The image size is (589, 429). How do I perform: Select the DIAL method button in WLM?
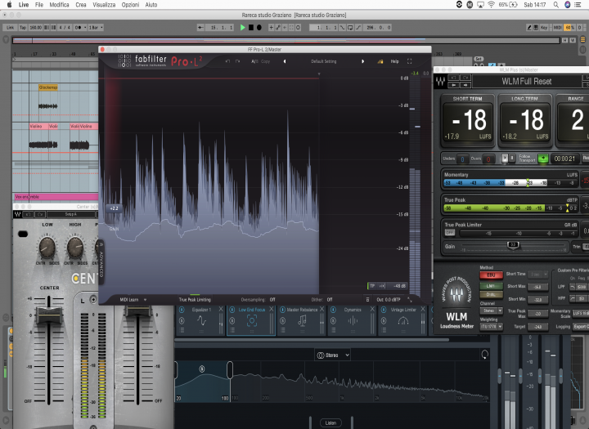tap(491, 295)
